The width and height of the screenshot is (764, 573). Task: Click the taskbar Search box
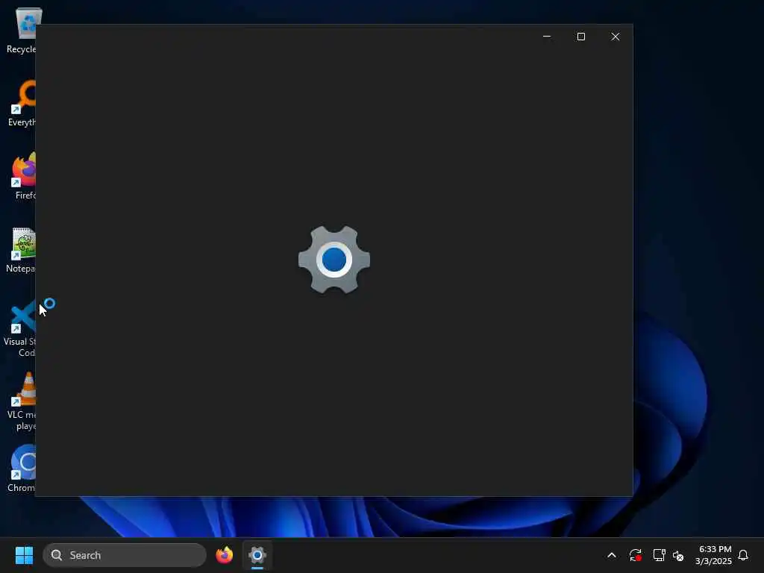pos(125,555)
